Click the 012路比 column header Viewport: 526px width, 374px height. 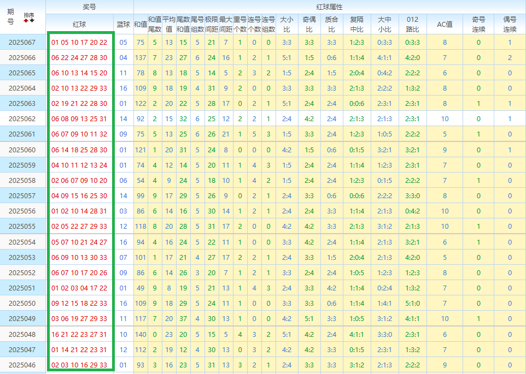pos(412,24)
